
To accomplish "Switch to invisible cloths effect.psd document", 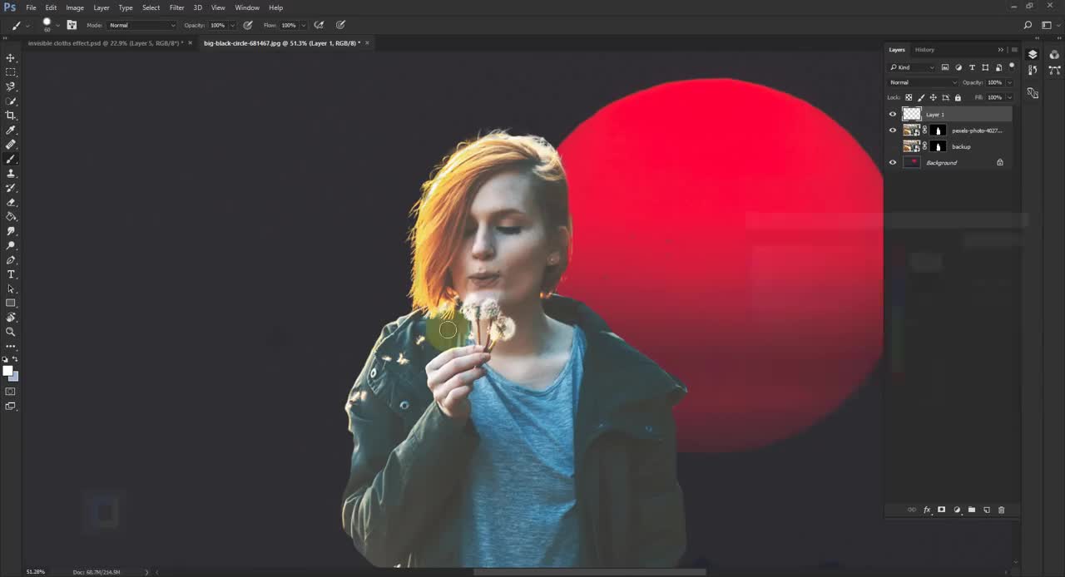I will coord(106,43).
